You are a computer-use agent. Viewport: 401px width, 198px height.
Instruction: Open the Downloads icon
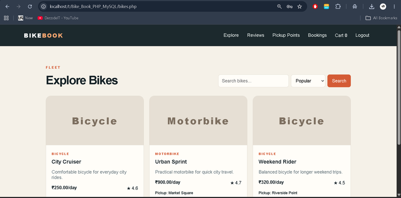(372, 7)
